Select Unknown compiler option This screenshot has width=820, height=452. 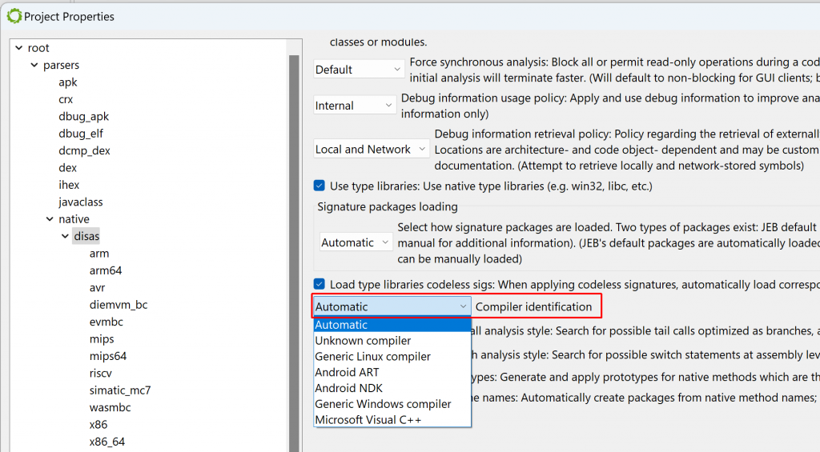363,341
